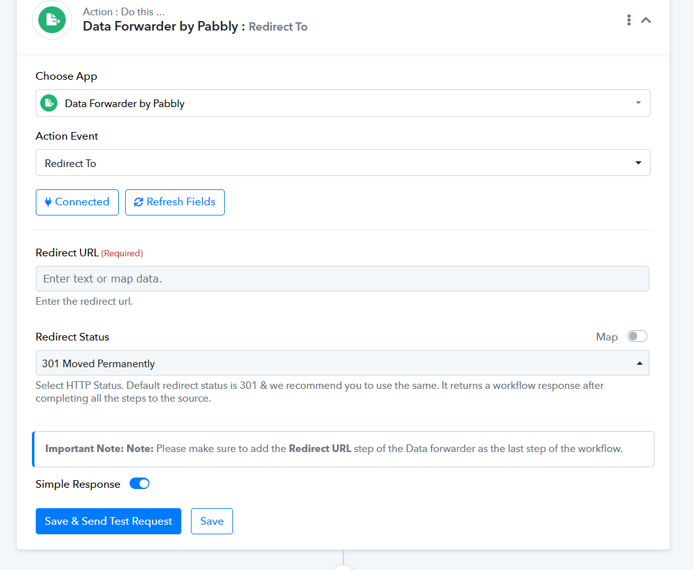Open the Action Event dropdown showing Redirect To
This screenshot has height=570, width=694.
(x=343, y=163)
